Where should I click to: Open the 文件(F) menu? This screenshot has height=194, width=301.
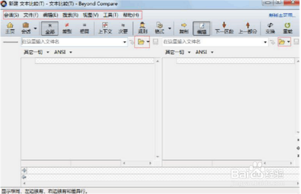coord(31,15)
